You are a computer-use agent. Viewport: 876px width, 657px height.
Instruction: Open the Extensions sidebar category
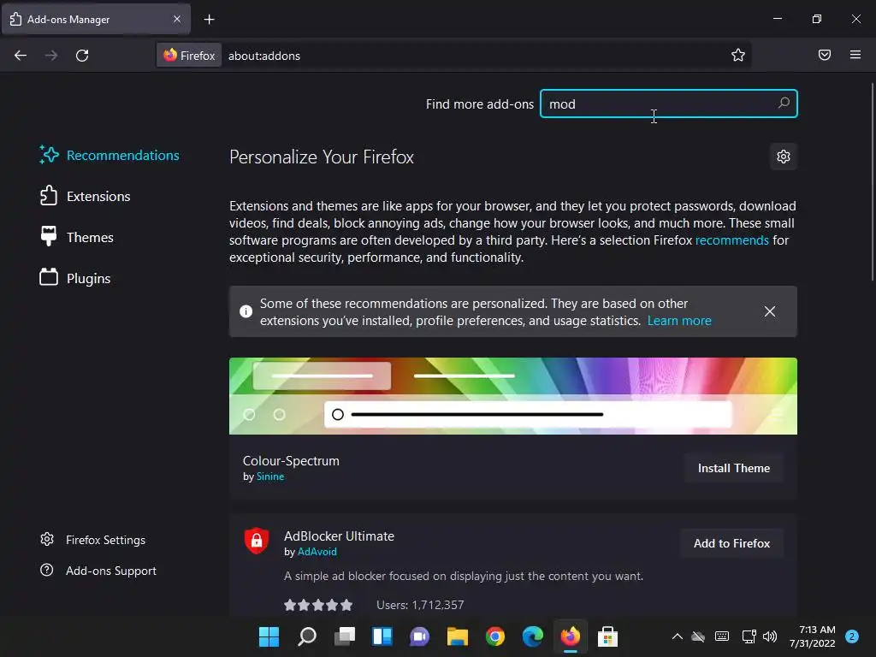pyautogui.click(x=85, y=196)
